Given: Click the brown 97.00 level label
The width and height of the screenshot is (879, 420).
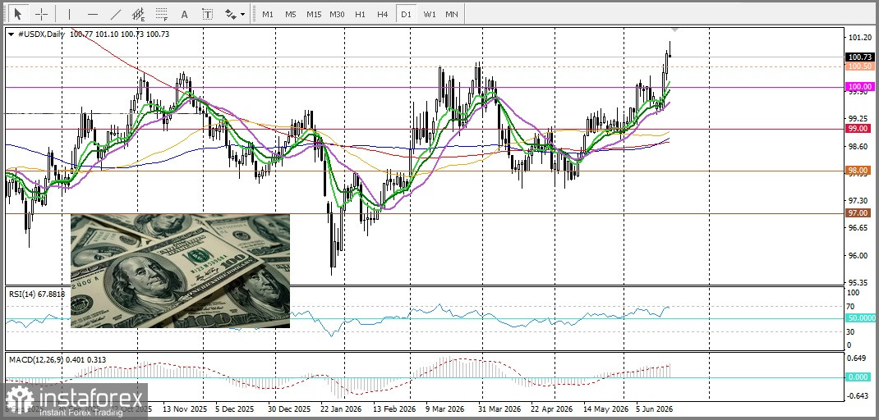Looking at the screenshot, I should pyautogui.click(x=860, y=212).
